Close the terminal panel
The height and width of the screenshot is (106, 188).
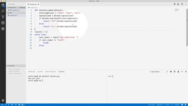186,72
